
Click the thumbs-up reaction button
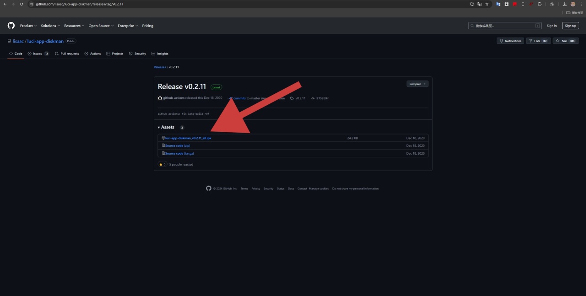(x=163, y=164)
